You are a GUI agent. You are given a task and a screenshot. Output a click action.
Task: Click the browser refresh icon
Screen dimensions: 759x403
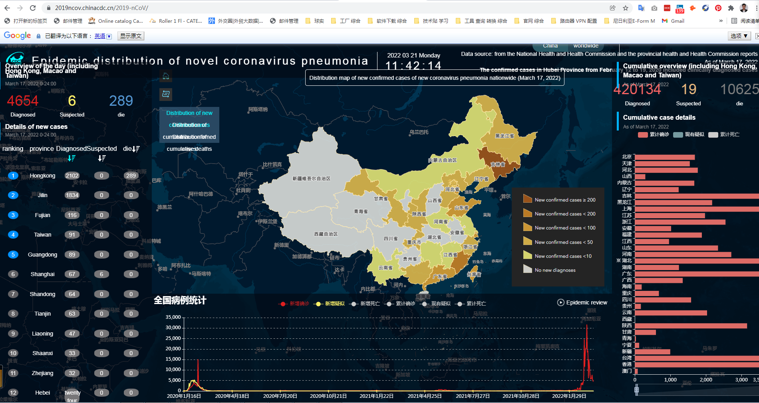click(33, 8)
